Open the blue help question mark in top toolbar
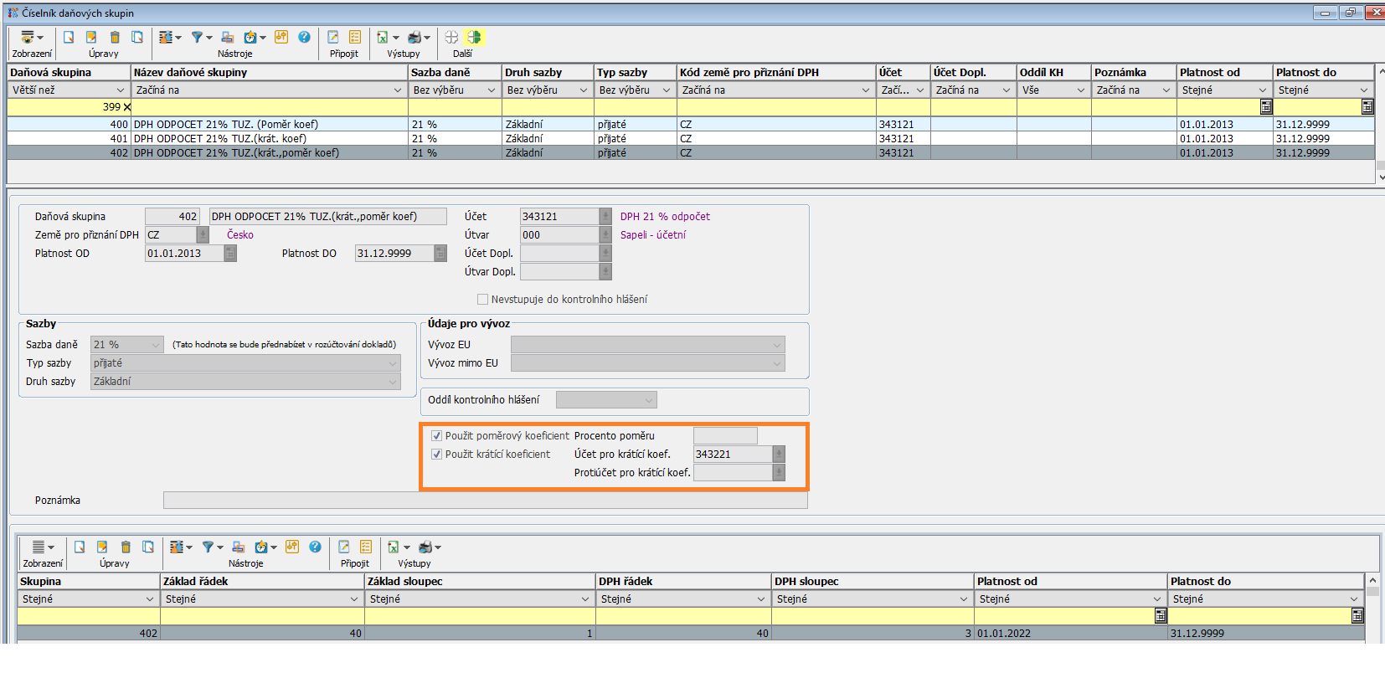This screenshot has height=673, width=1385. coord(304,38)
